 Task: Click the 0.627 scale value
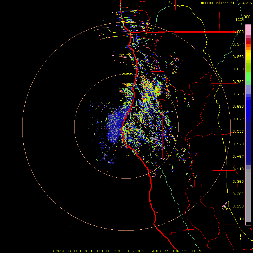point(238,119)
